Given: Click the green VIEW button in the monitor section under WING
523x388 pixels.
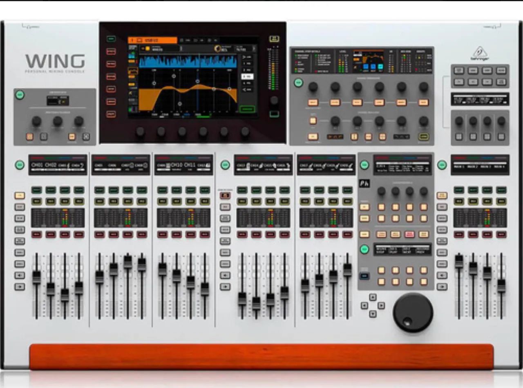Looking at the screenshot, I should click(x=20, y=95).
